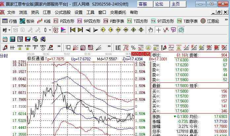Viewport: 230px width, 136px height.
Task: Select the spiral time-ruler tool
Action: click(x=43, y=48)
